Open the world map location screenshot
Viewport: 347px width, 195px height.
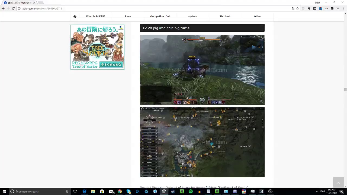pos(202,142)
